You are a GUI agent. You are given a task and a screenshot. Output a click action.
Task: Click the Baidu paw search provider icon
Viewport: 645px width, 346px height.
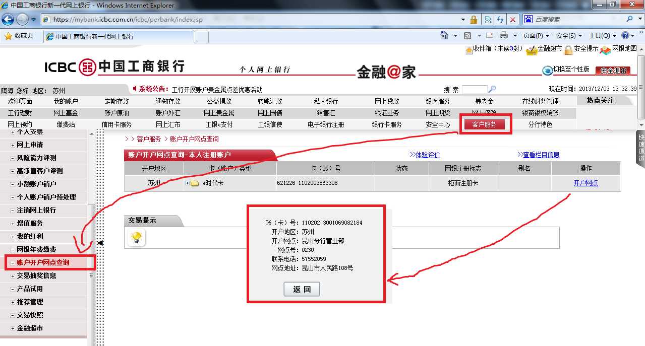529,19
